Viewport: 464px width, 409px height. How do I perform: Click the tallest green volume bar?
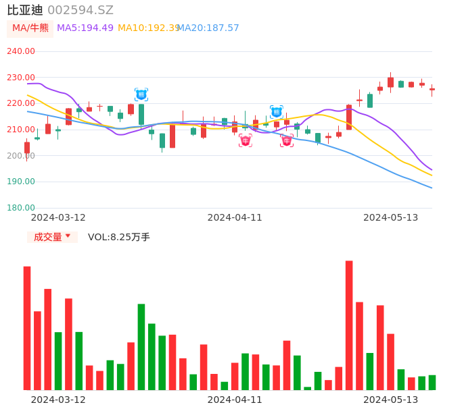point(141,346)
